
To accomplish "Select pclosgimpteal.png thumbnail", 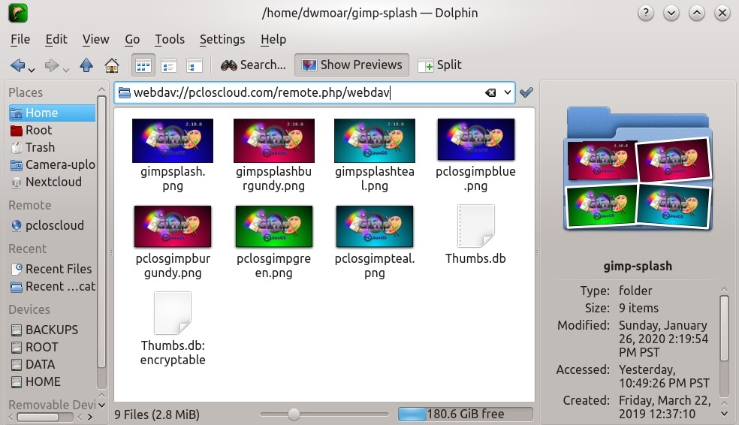I will (x=375, y=227).
